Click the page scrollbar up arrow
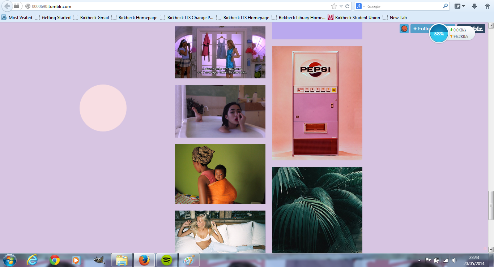Viewport: 494px width, 268px height. coord(491,25)
